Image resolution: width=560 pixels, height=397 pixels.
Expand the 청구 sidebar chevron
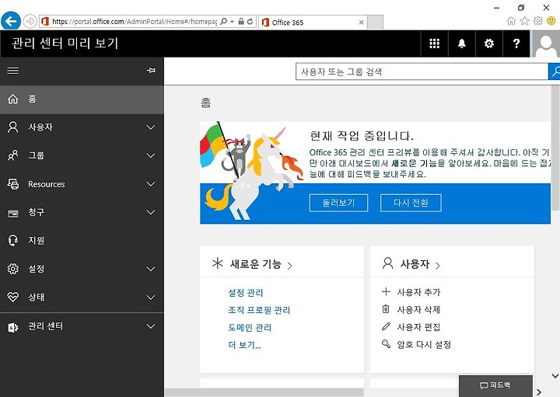pyautogui.click(x=151, y=212)
